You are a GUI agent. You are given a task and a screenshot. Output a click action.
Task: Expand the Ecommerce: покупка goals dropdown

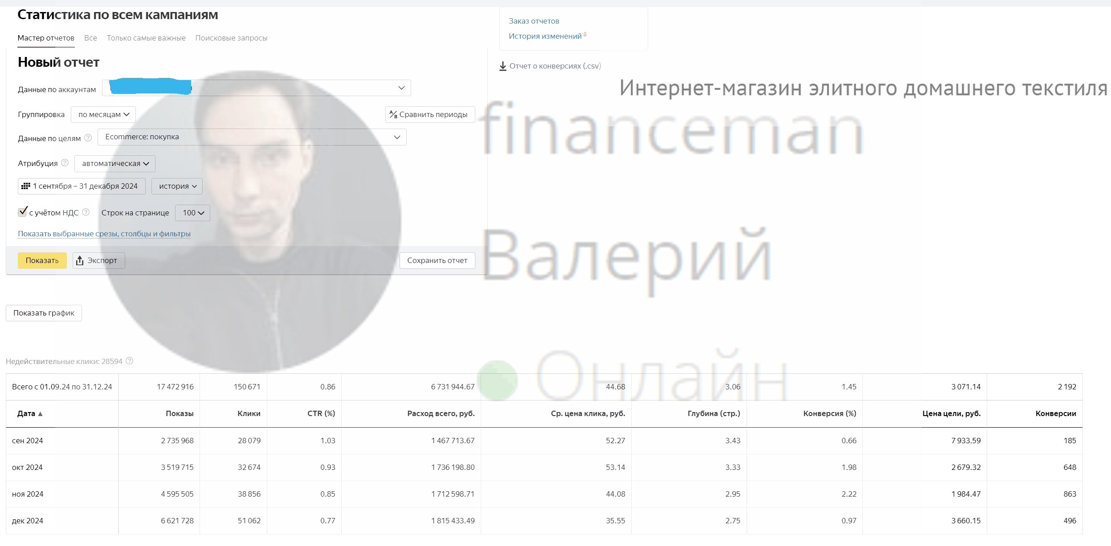[396, 137]
